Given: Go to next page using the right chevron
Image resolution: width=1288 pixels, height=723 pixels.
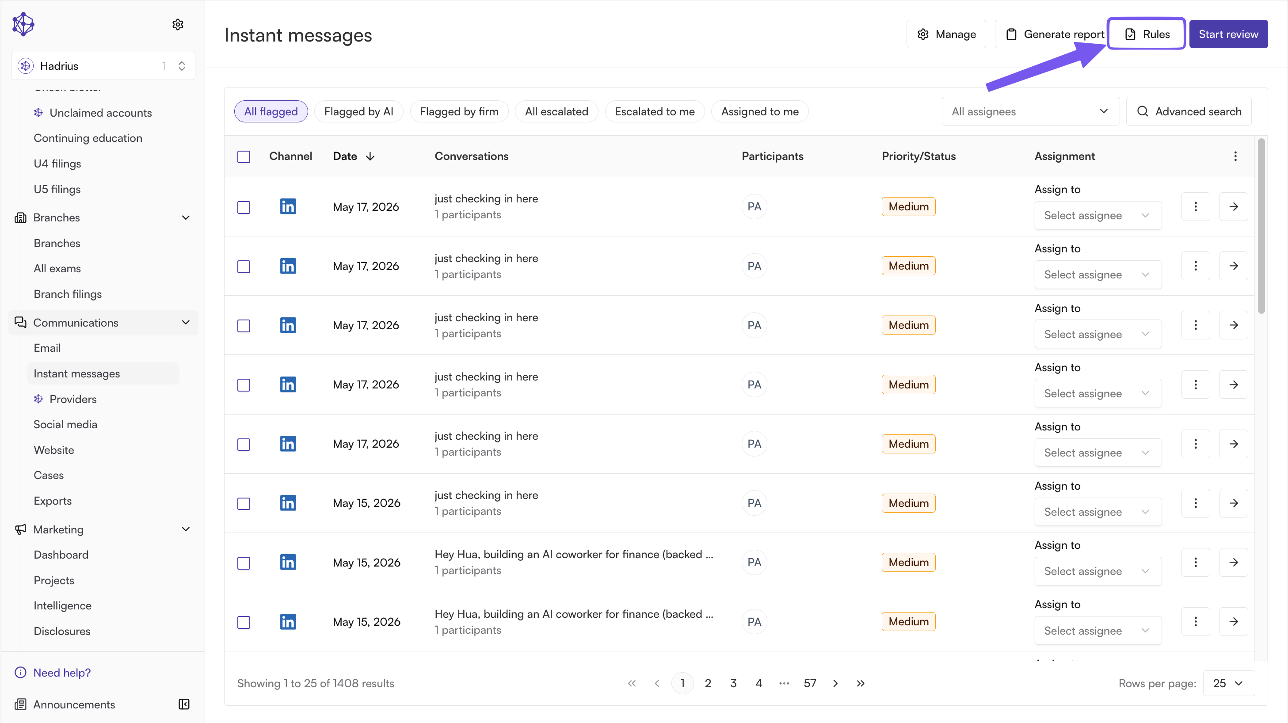Looking at the screenshot, I should pos(835,683).
